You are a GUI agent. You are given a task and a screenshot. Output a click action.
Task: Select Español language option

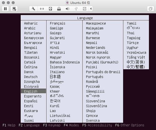click(31, 101)
